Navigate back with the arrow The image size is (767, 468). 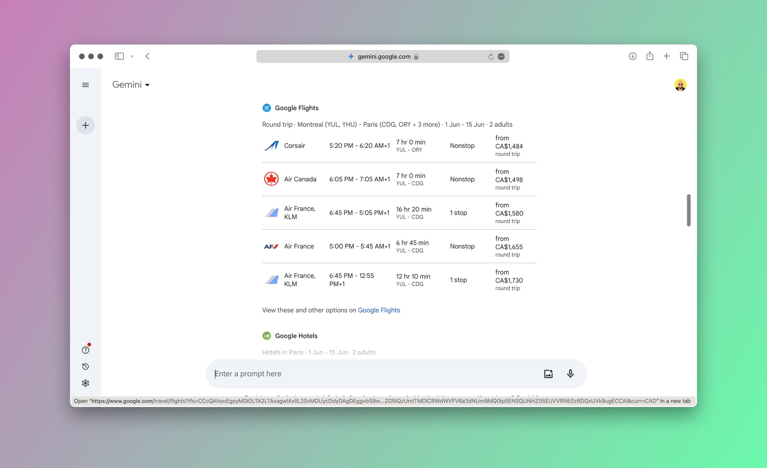(147, 56)
